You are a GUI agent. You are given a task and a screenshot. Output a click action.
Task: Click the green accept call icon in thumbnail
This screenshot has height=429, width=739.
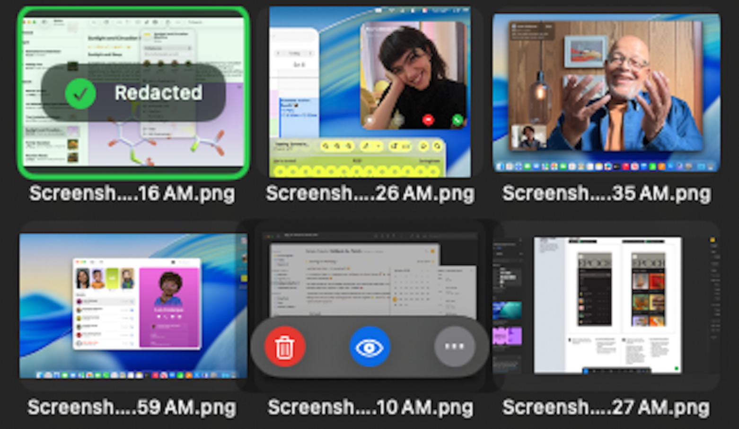tap(457, 120)
